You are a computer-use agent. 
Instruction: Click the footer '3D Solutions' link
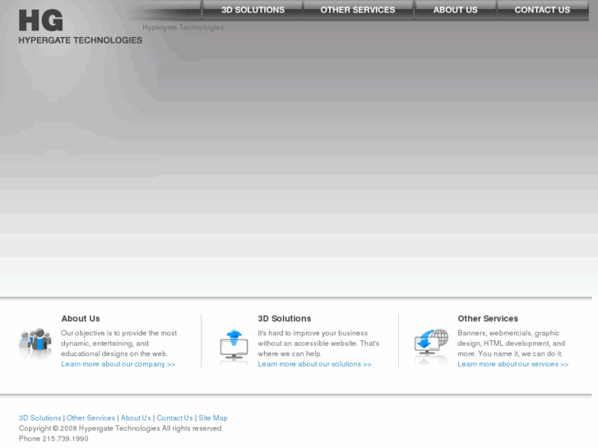tap(39, 418)
